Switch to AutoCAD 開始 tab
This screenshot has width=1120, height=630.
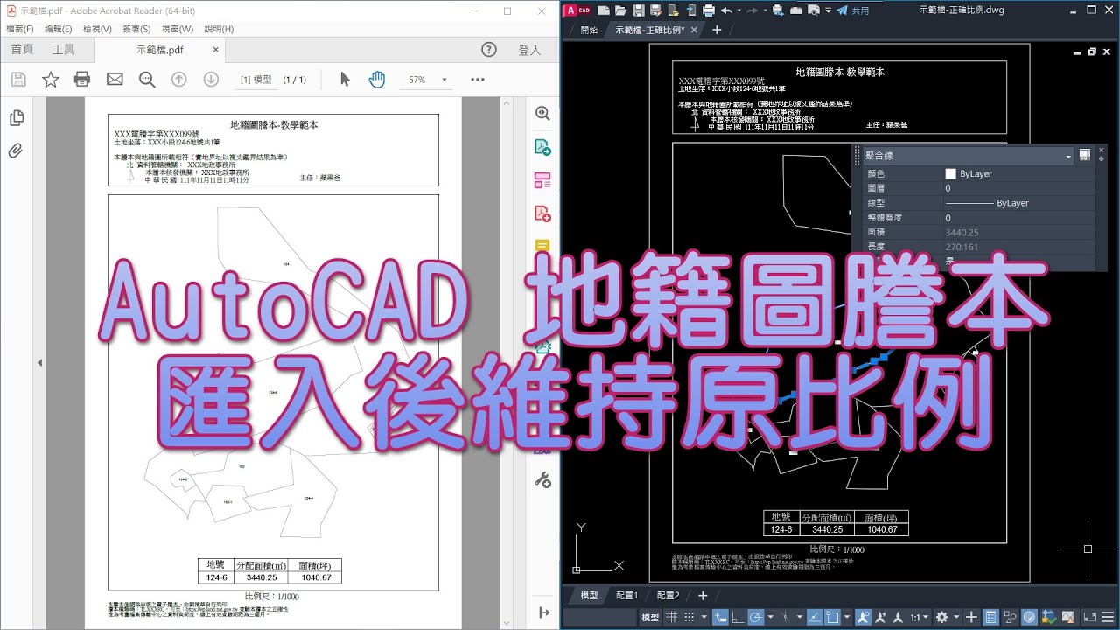(590, 30)
